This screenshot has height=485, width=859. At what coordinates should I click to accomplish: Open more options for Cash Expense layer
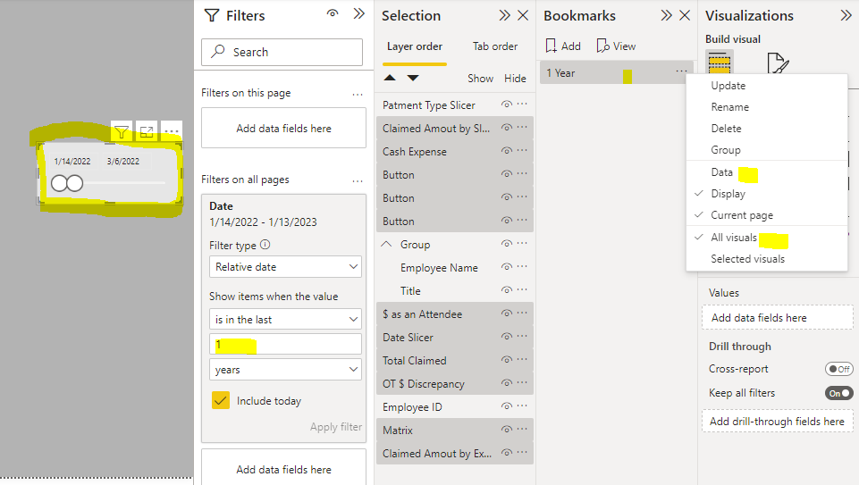pyautogui.click(x=522, y=151)
